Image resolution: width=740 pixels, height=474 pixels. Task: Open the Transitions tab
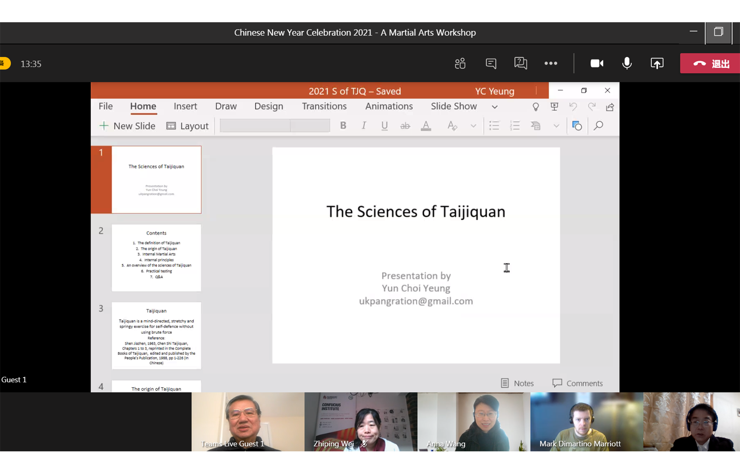coord(324,106)
